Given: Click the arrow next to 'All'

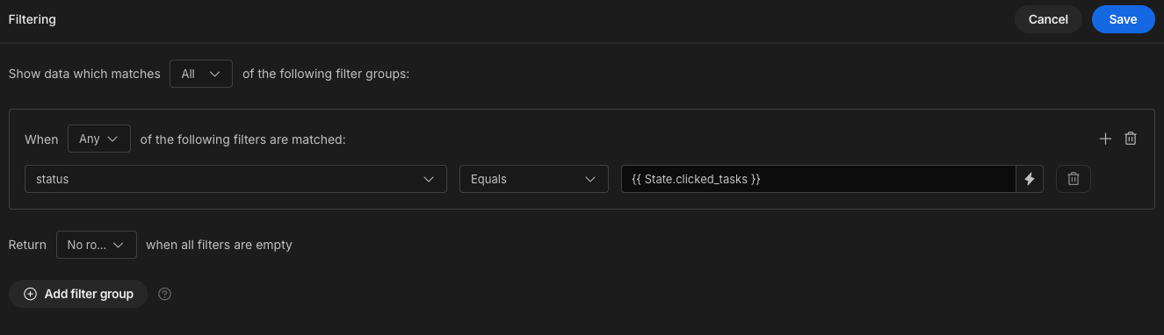Looking at the screenshot, I should point(214,74).
